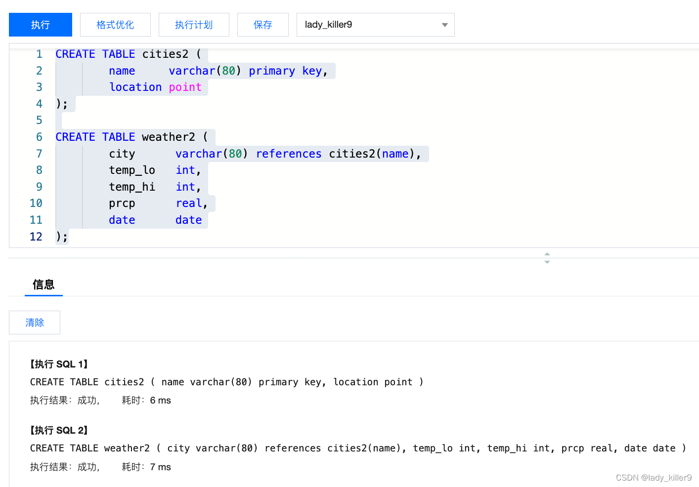
Task: Click 'temp_lo' column on line 8
Action: (x=132, y=170)
